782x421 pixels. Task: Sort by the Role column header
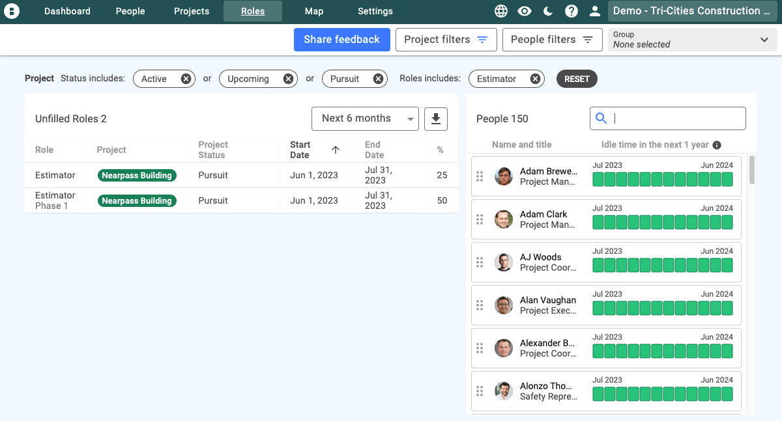coord(44,150)
